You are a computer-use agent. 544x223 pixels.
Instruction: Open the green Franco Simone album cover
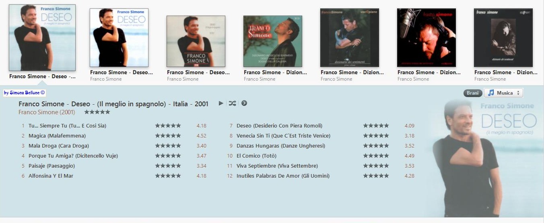[273, 41]
